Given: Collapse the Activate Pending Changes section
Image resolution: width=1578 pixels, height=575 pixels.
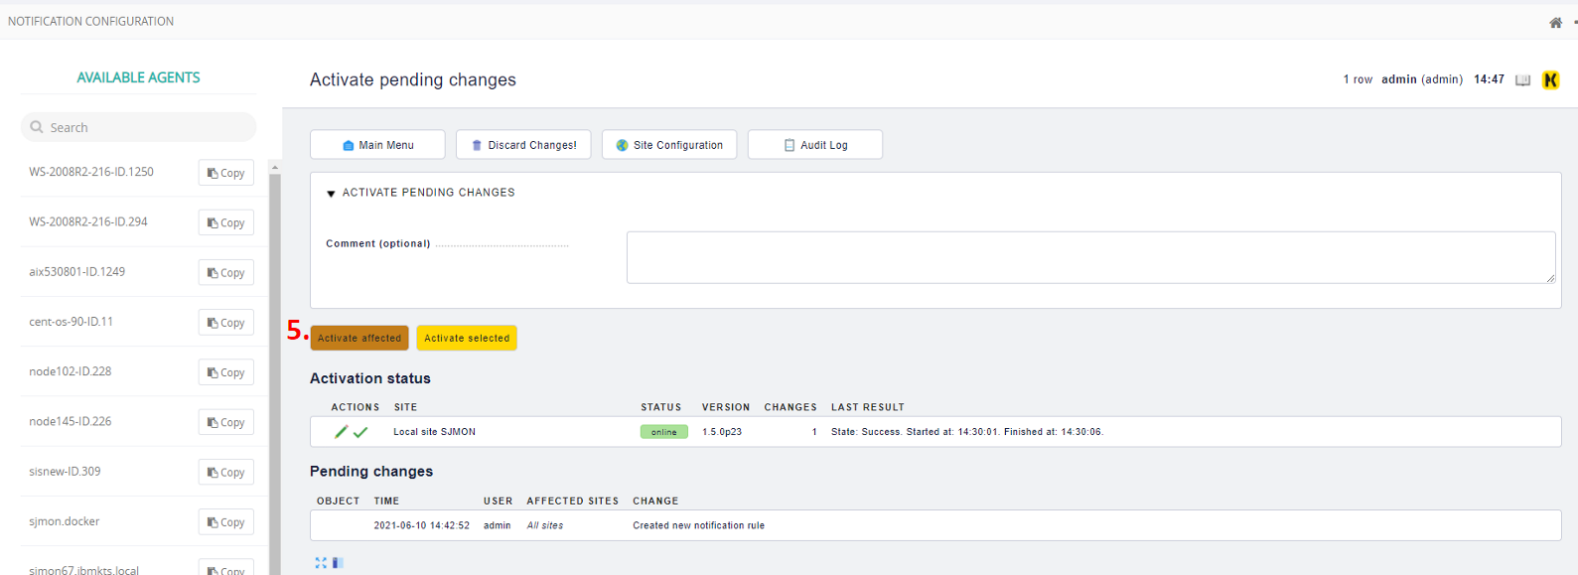Looking at the screenshot, I should pos(331,194).
